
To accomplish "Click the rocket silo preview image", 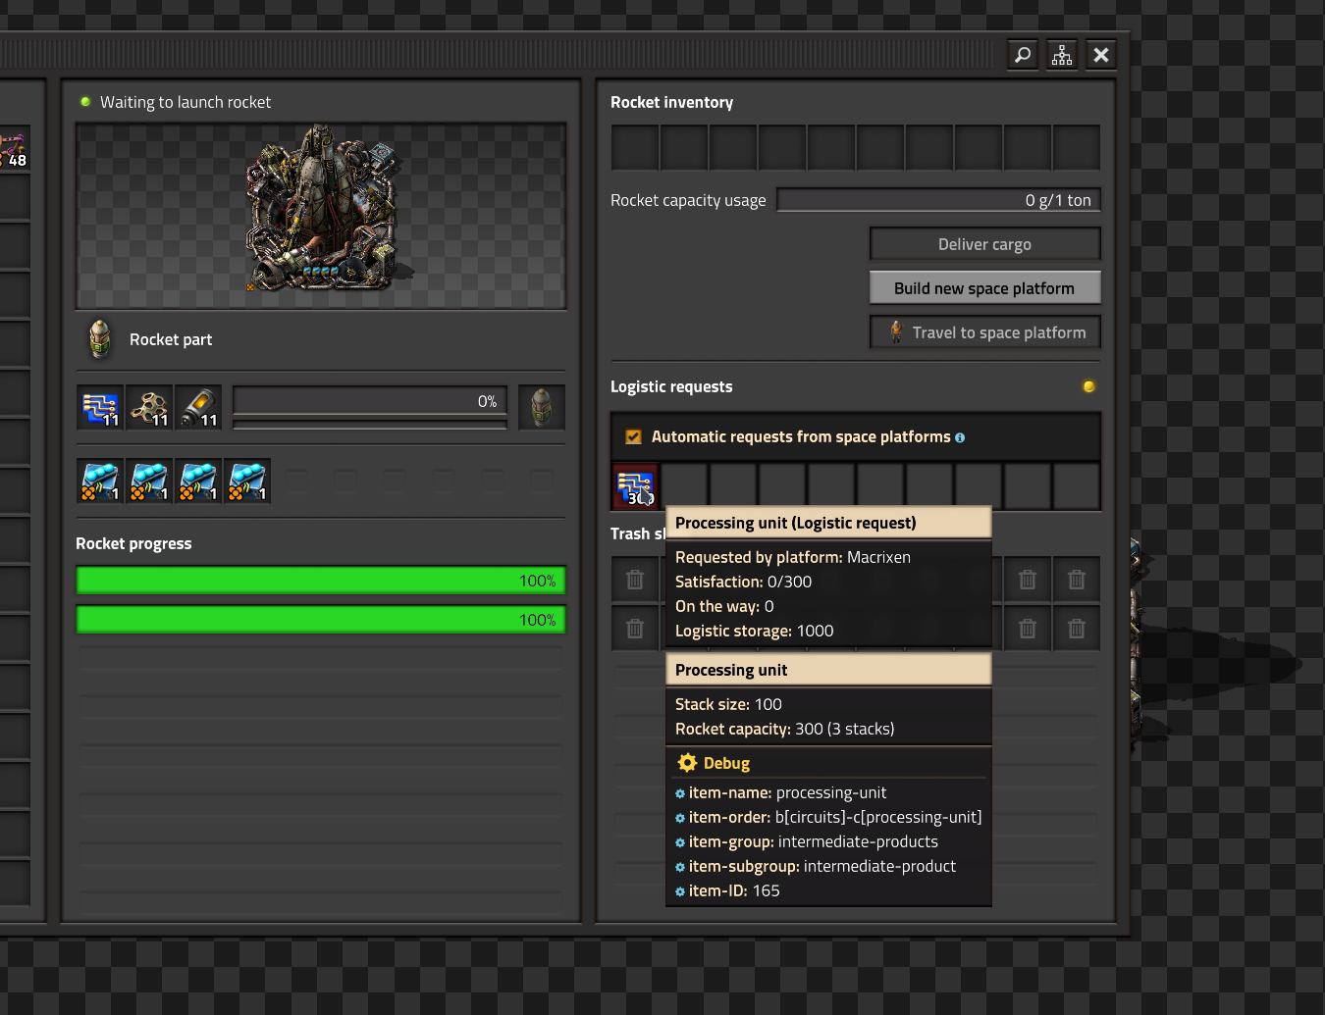I will click(321, 216).
